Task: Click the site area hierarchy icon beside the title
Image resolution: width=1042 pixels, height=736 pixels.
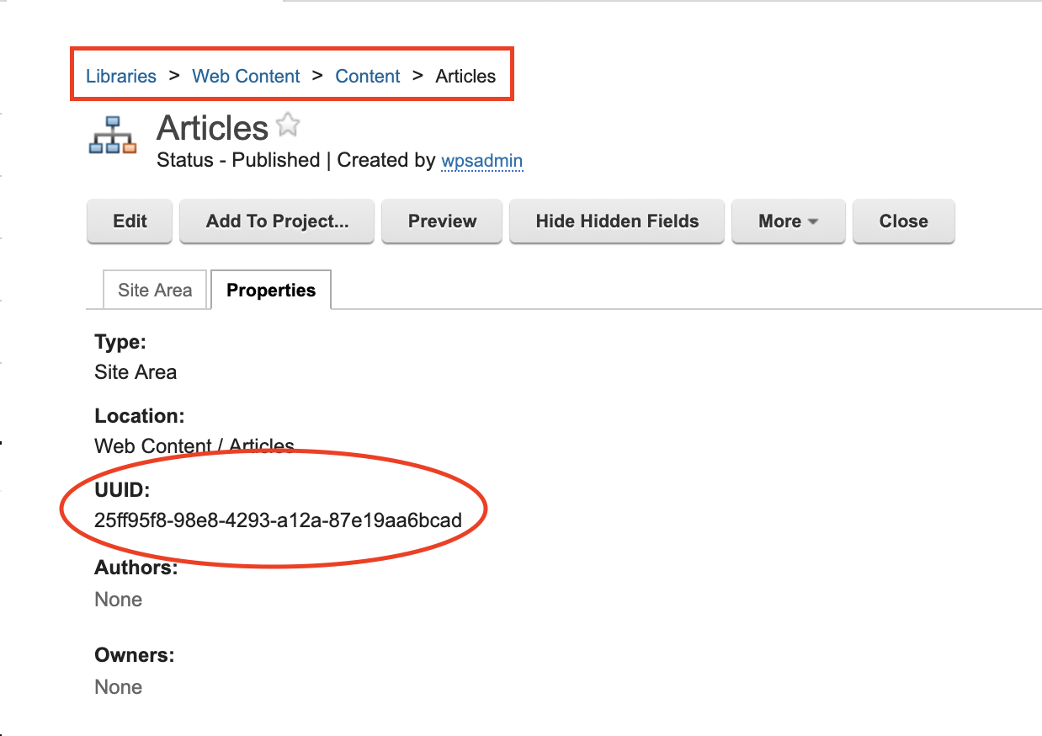Action: click(112, 136)
